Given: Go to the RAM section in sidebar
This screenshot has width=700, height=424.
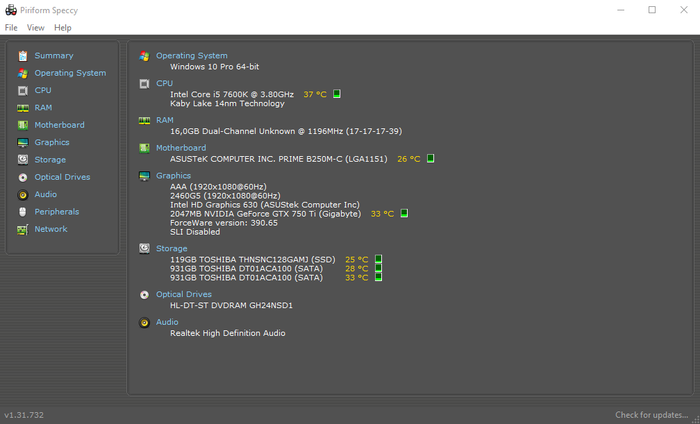Looking at the screenshot, I should pyautogui.click(x=43, y=108).
